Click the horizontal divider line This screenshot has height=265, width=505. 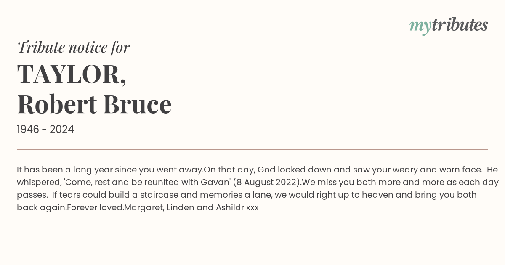(252, 149)
